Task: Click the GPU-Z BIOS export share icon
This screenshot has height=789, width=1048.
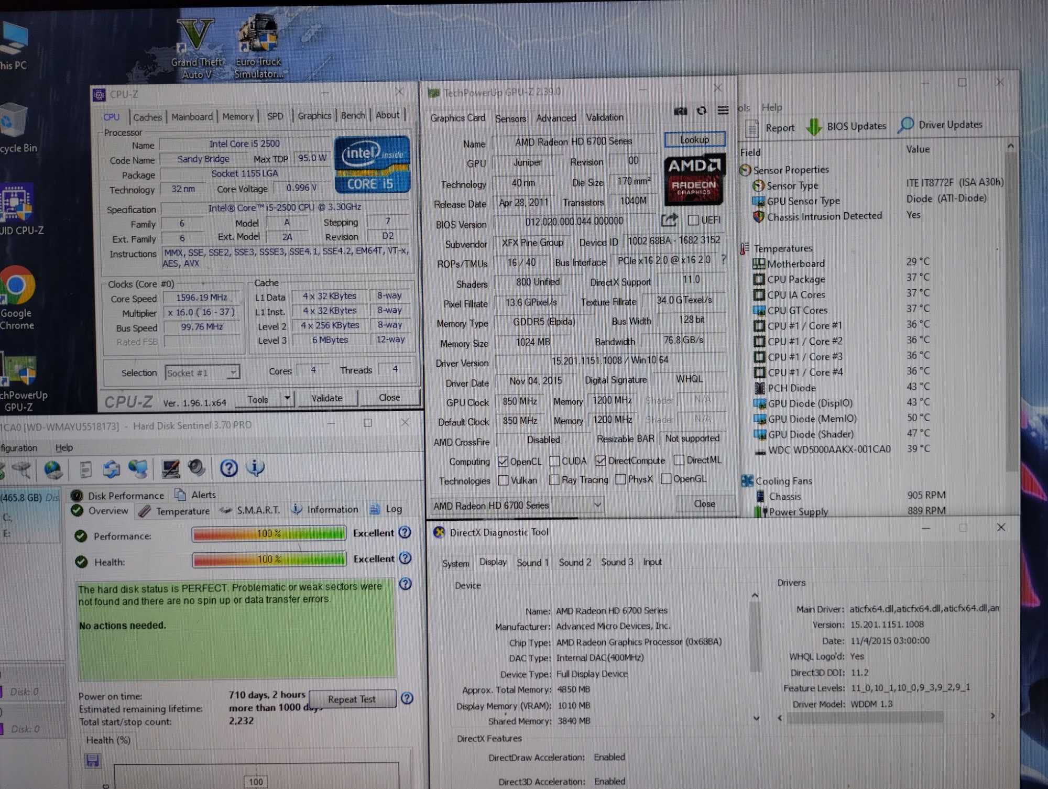Action: pyautogui.click(x=669, y=220)
